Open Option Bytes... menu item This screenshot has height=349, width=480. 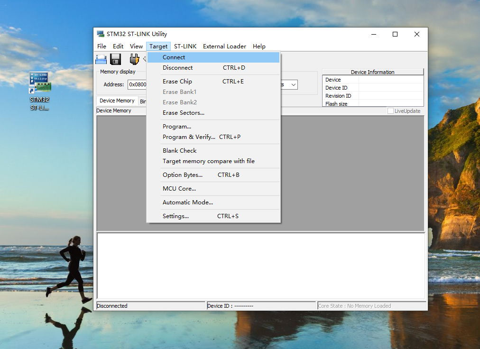click(x=213, y=175)
